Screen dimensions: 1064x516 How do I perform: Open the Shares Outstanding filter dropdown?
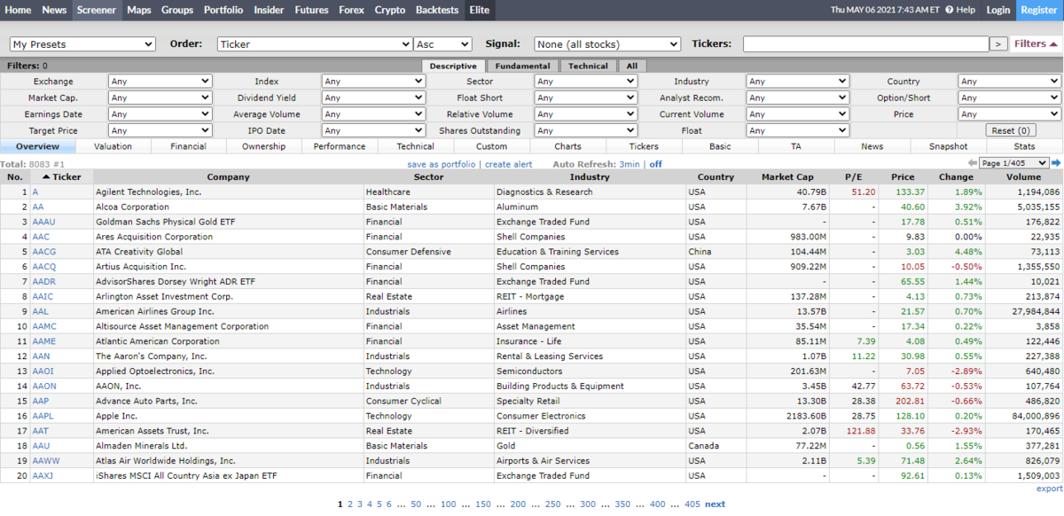point(585,130)
